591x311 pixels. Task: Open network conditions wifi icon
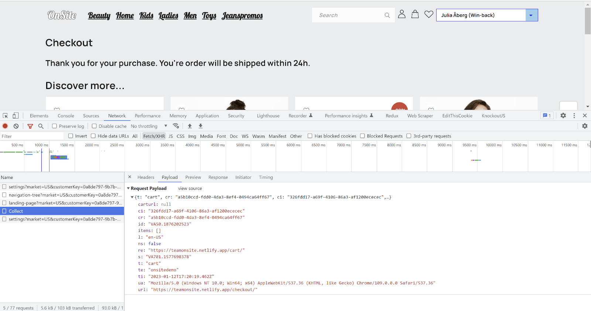coord(176,126)
